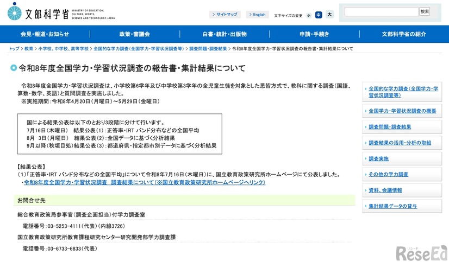Image resolution: width=449 pixels, height=262 pixels.
Task: Go to トップ breadcrumb link
Action: [x=14, y=49]
